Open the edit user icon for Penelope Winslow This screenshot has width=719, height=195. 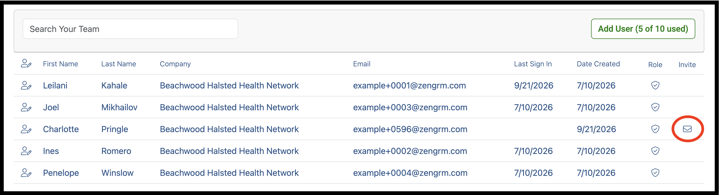pos(26,173)
